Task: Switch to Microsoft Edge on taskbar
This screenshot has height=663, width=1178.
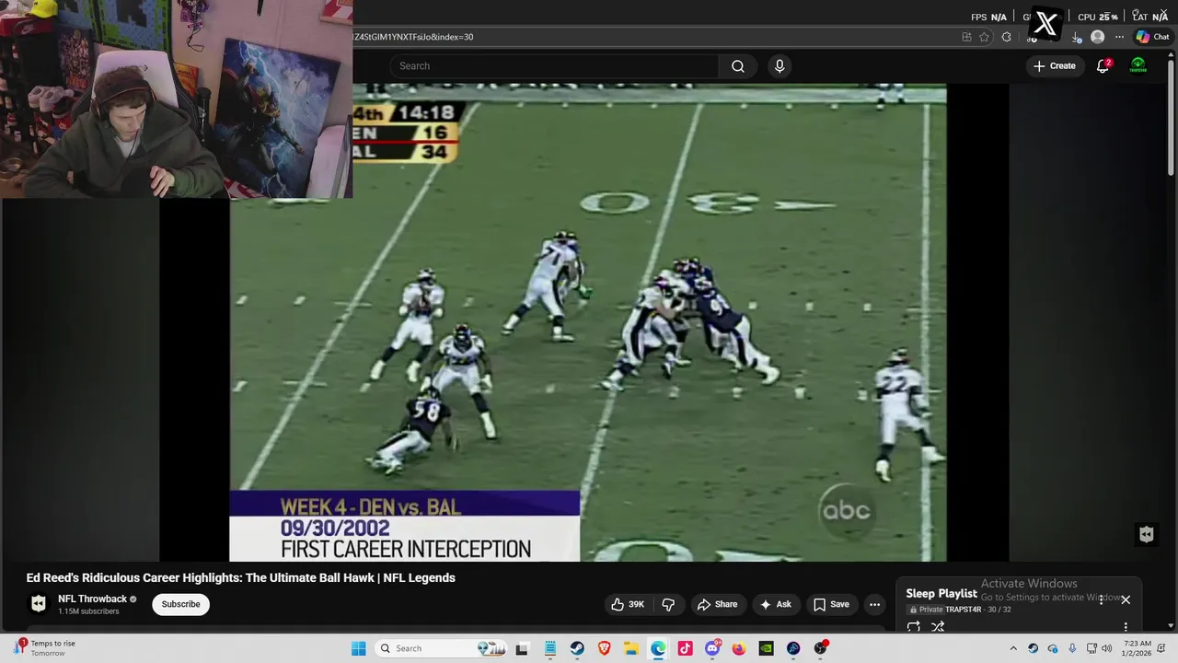Action: tap(658, 648)
